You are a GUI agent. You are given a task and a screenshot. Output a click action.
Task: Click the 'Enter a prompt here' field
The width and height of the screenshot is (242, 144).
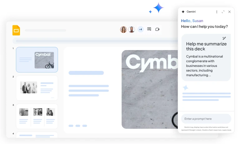point(206,119)
